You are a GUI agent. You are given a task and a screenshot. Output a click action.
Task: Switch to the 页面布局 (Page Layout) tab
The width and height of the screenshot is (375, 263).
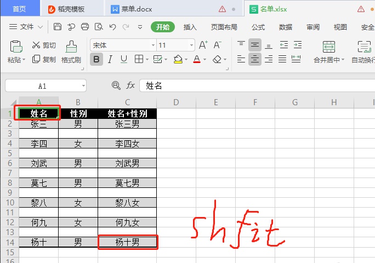224,27
